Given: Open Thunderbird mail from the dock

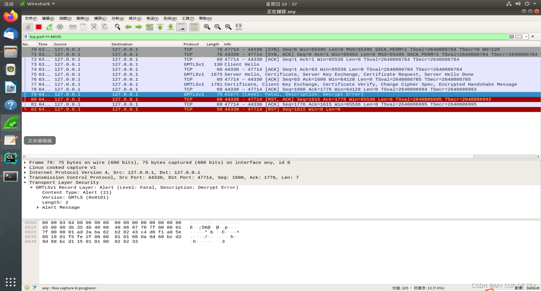Looking at the screenshot, I should (11, 34).
